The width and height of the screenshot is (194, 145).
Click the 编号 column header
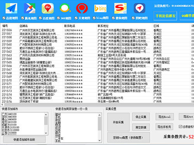5,26
